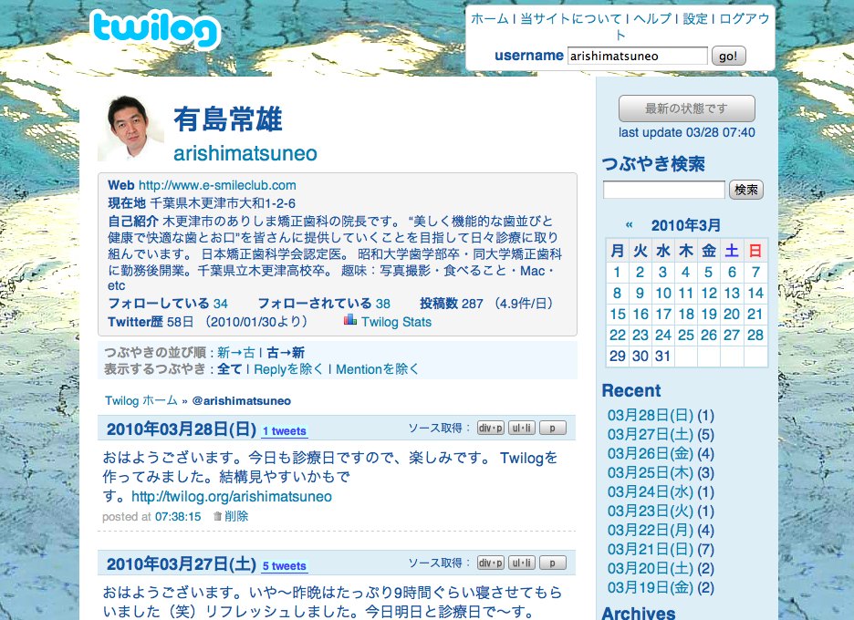The height and width of the screenshot is (620, 854).
Task: Click p source button for 03月27日
Action: coord(553,563)
